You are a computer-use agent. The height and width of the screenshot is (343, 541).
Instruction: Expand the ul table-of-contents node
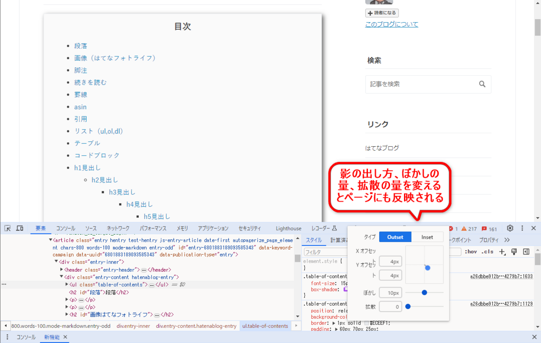[x=67, y=285]
